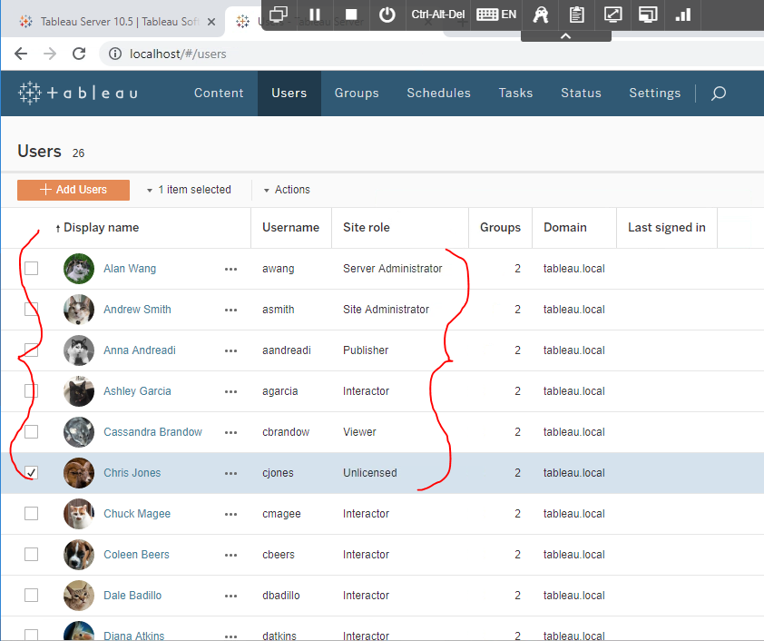The width and height of the screenshot is (764, 641).
Task: Click Dale Badillo's avatar thumbnail
Action: coord(79,596)
